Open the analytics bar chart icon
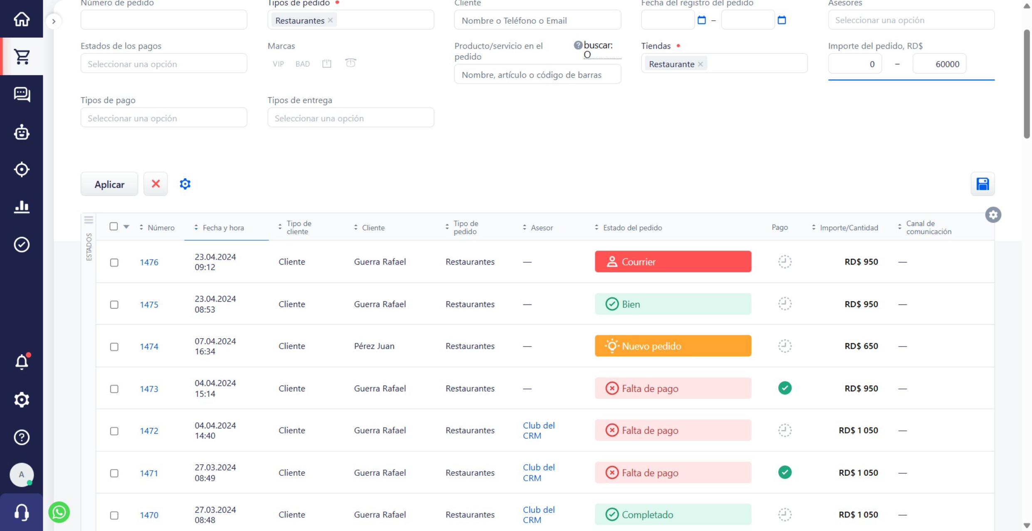Viewport: 1032px width, 531px height. pyautogui.click(x=22, y=206)
